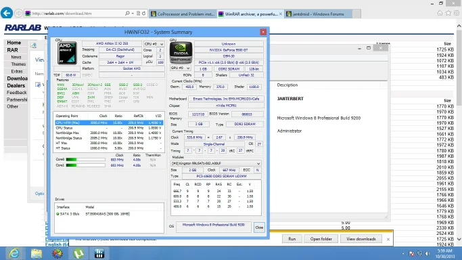The image size is (462, 260).
Task: Open the Downloads sidebar link
Action: pos(17,79)
